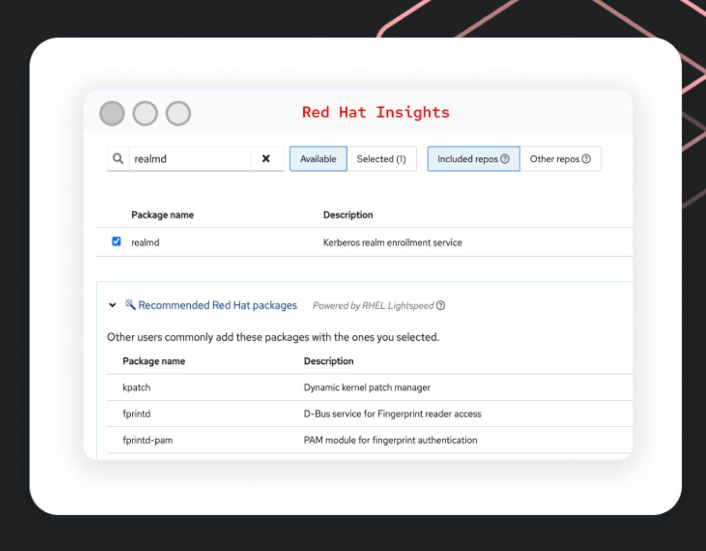
Task: Click Description header in top table
Action: [x=348, y=215]
